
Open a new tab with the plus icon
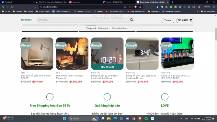173,2
